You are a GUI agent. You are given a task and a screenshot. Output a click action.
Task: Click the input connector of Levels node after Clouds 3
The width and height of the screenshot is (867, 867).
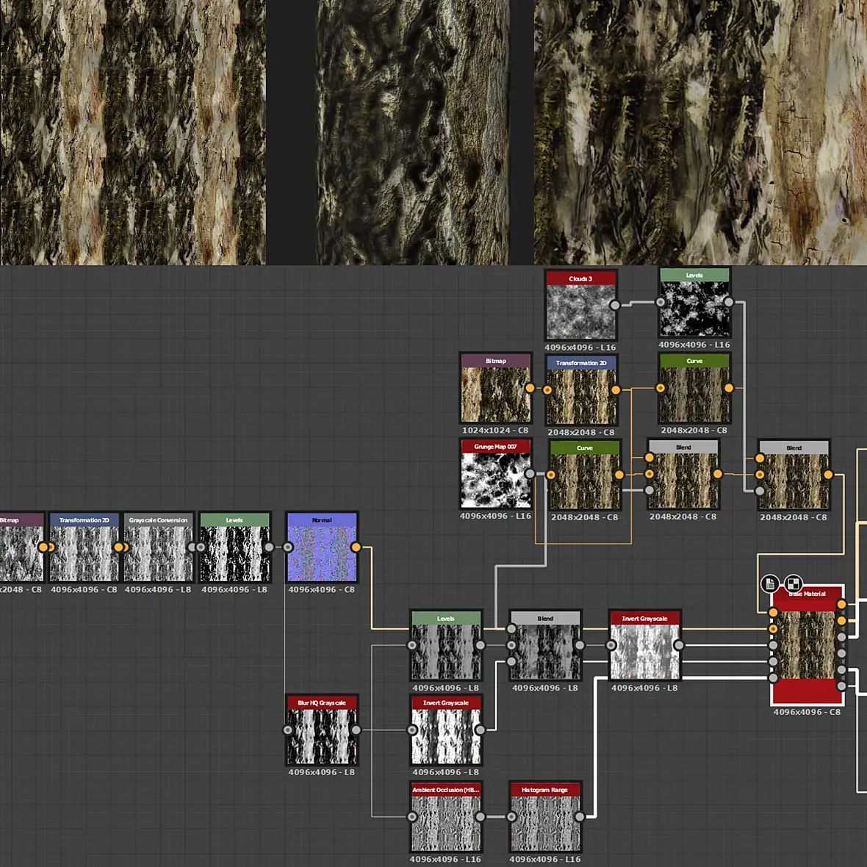[x=661, y=302]
